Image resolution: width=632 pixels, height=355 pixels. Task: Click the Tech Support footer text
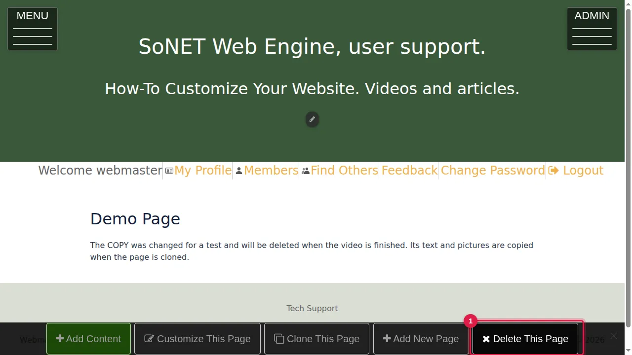tap(312, 308)
